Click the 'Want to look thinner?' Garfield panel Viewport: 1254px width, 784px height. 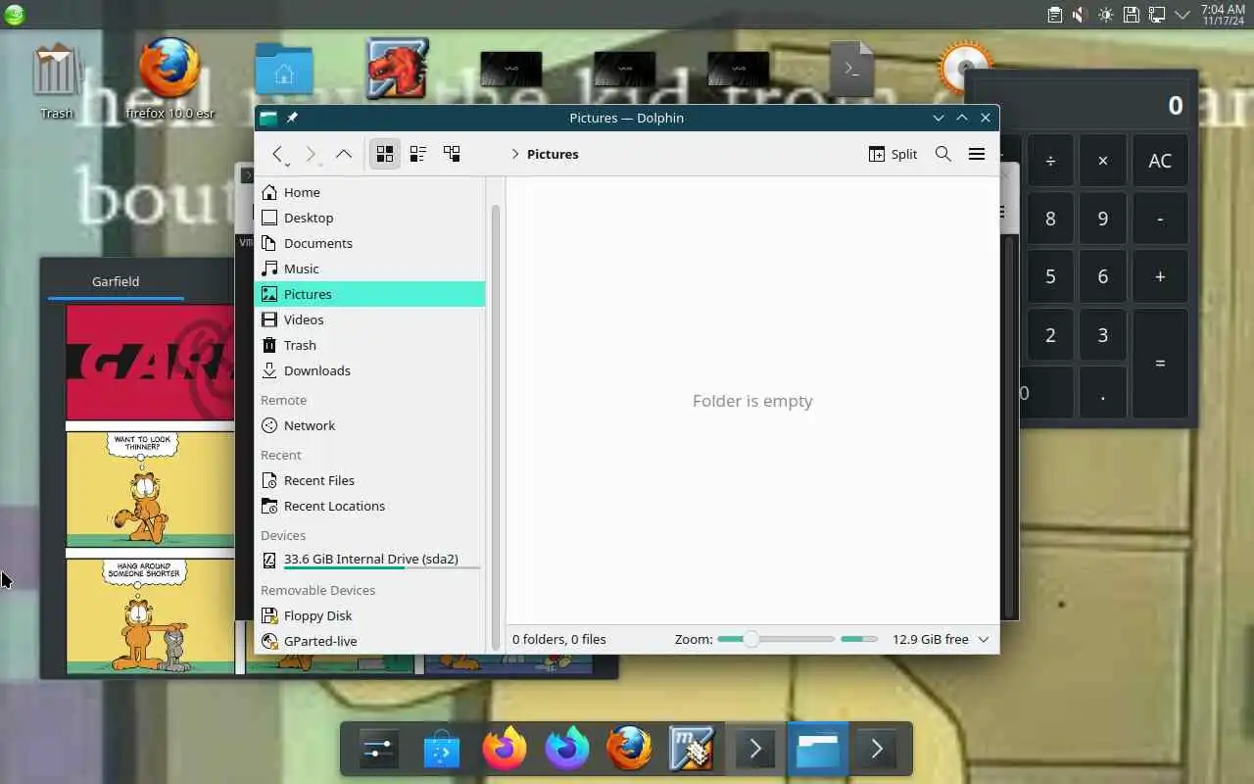coord(150,488)
